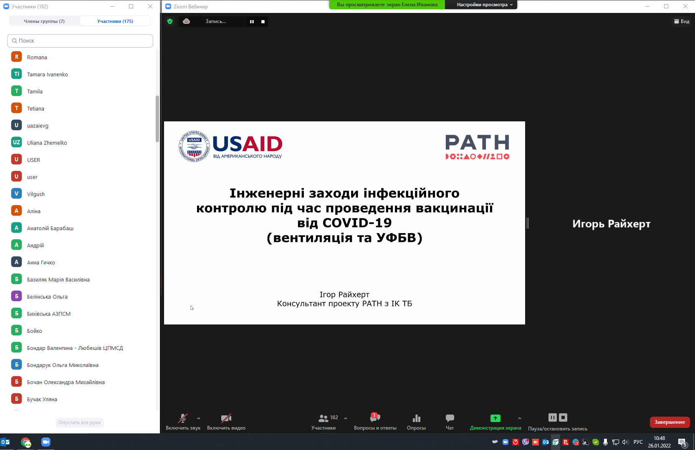The width and height of the screenshot is (695, 450).
Task: Turn on camera with Включить видео
Action: (226, 419)
